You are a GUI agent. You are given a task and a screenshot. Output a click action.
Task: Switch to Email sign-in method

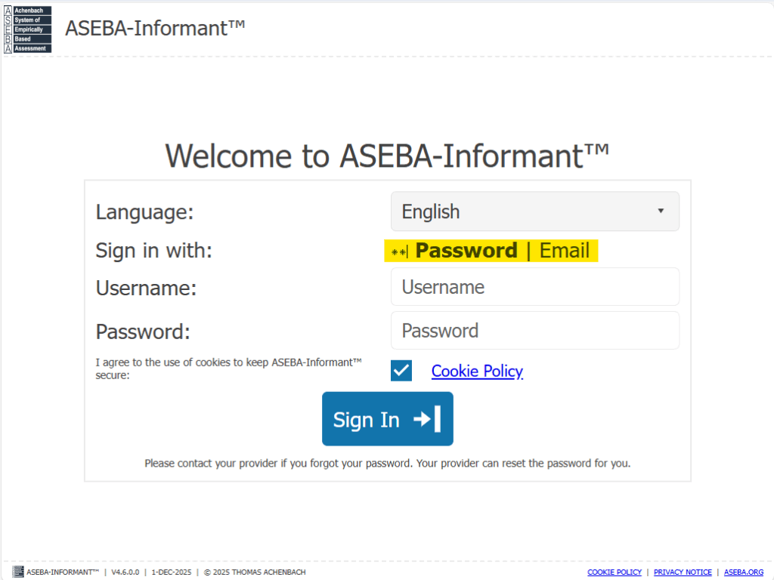tap(564, 251)
